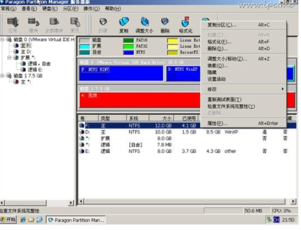The height and width of the screenshot is (230, 301).
Task: Click the volume icon of the E: table row
Action: [x=82, y=151]
